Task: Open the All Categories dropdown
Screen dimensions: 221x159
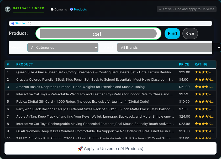Action: (63, 47)
